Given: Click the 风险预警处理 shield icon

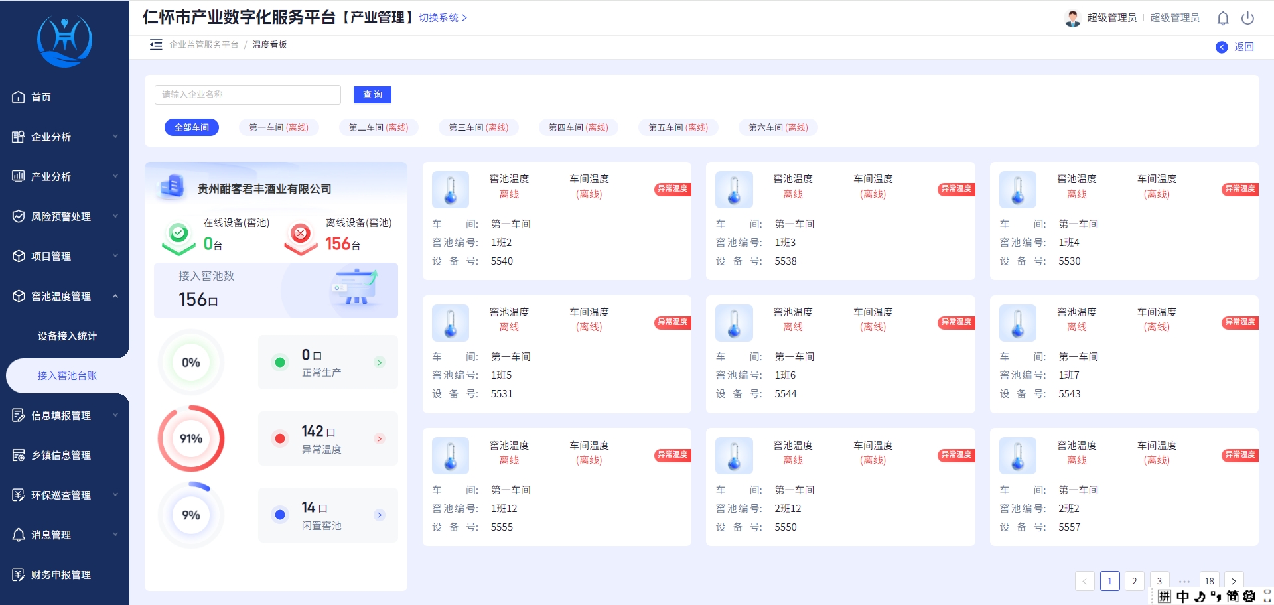Looking at the screenshot, I should tap(19, 216).
